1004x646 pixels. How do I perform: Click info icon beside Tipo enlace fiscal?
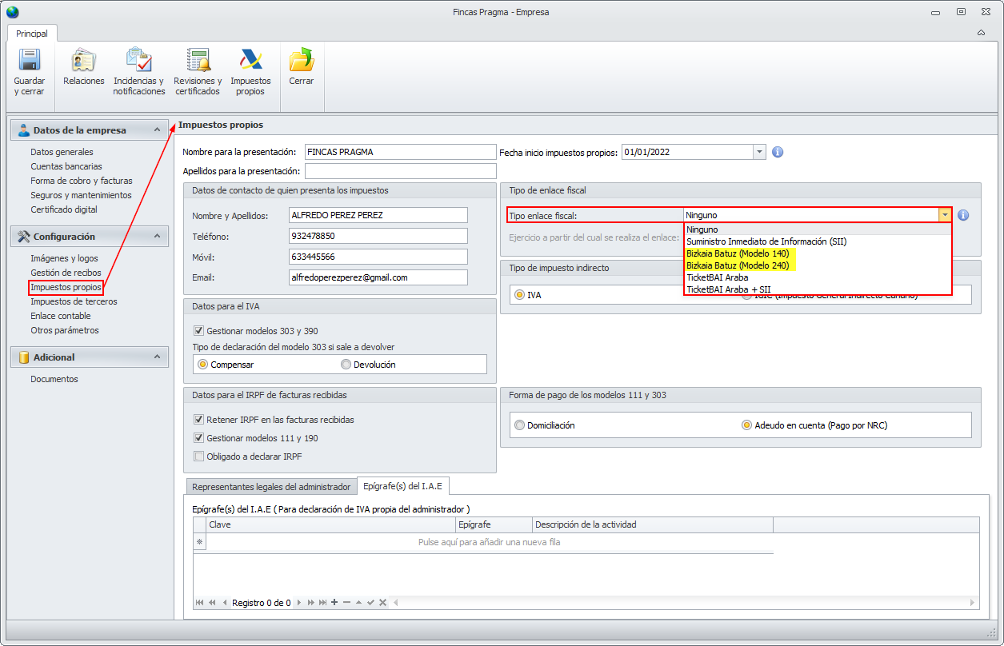[x=963, y=215]
